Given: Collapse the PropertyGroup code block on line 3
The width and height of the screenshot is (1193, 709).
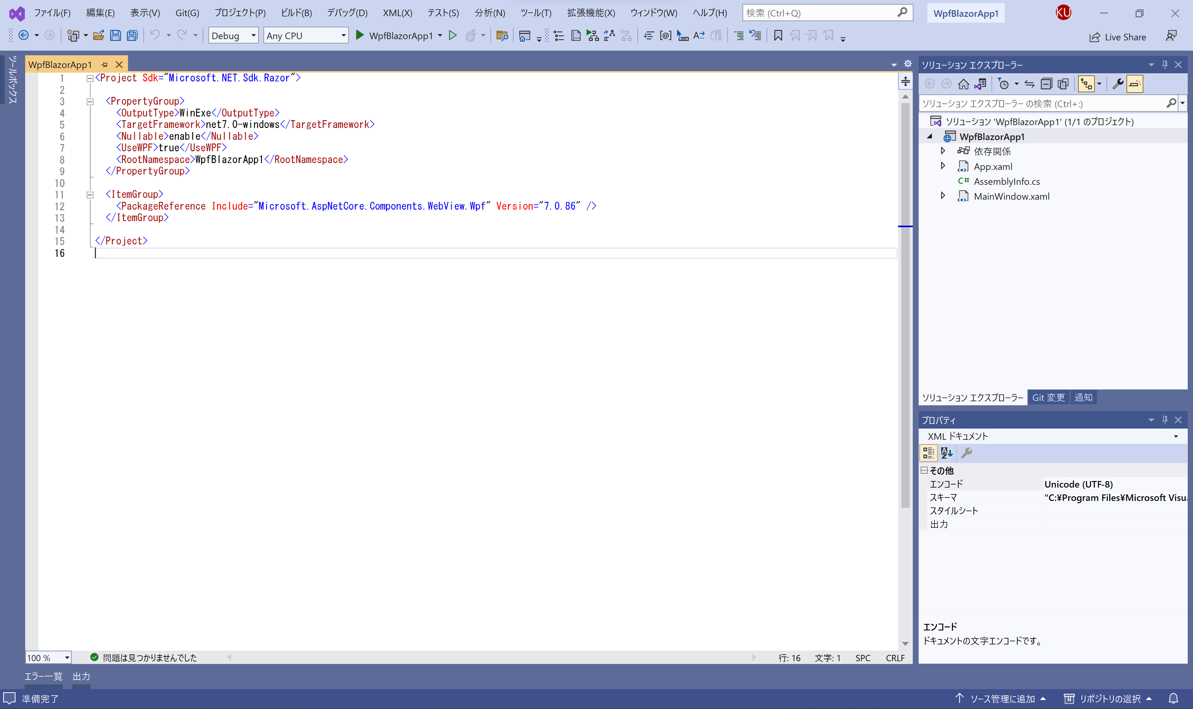Looking at the screenshot, I should (90, 101).
